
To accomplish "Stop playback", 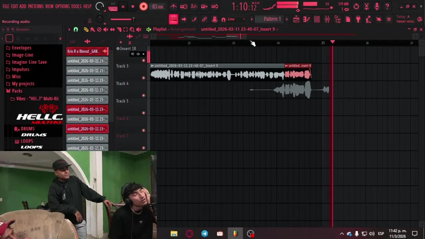I will coord(133,6).
